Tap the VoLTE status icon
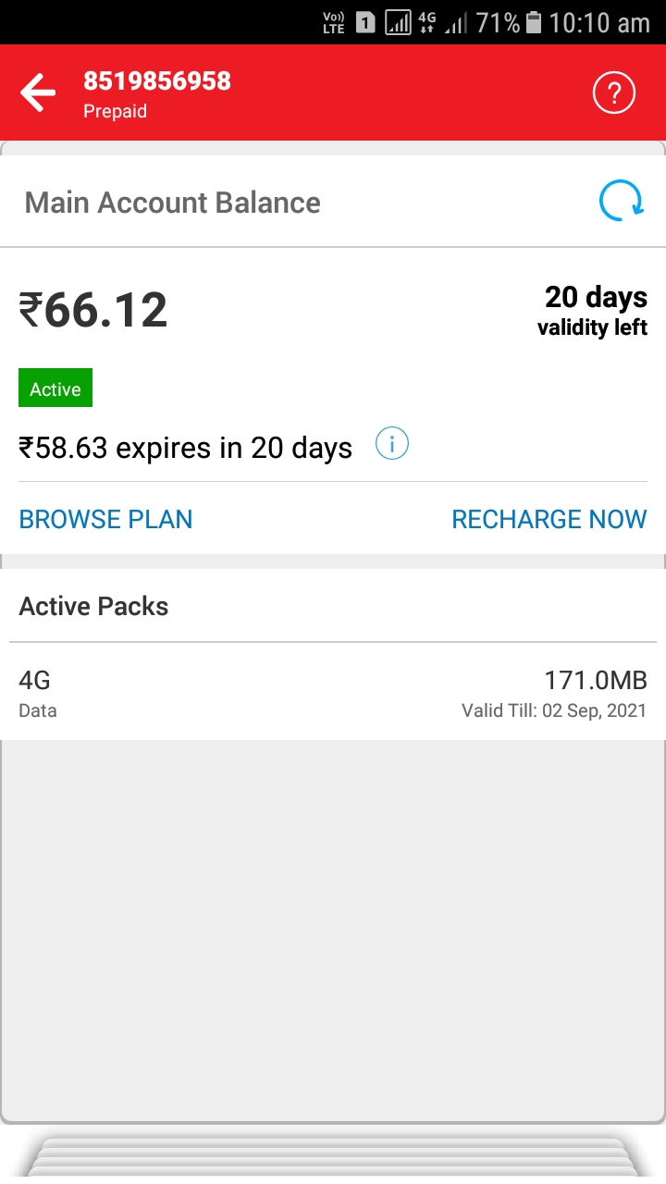This screenshot has width=666, height=1184. [334, 23]
